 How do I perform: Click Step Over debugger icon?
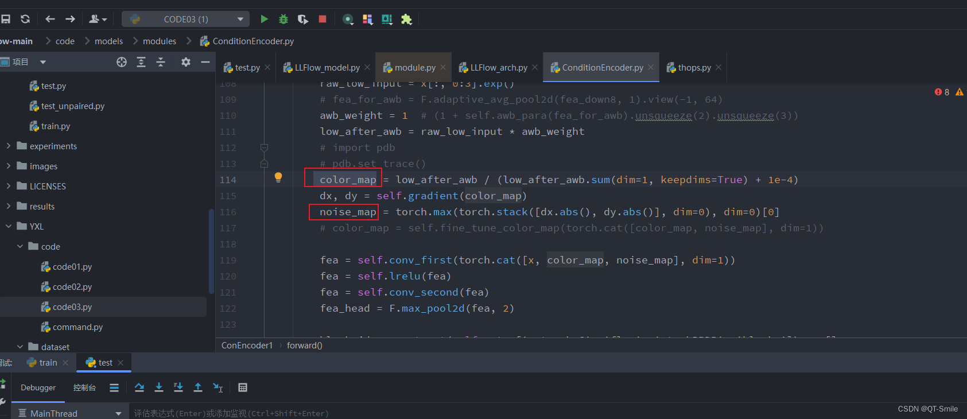(x=139, y=387)
